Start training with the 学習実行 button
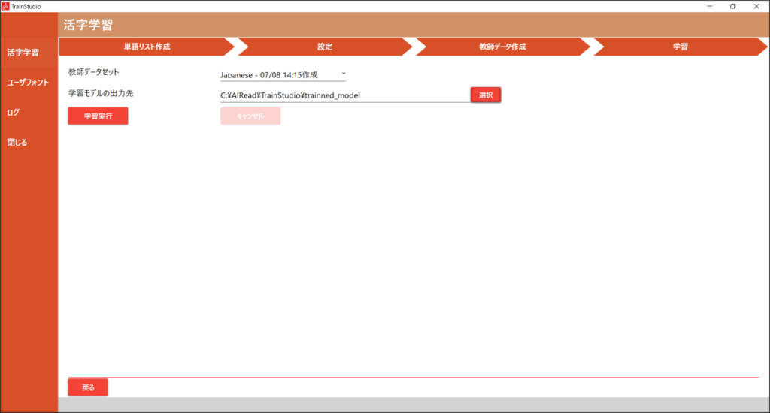This screenshot has width=770, height=413. 99,116
